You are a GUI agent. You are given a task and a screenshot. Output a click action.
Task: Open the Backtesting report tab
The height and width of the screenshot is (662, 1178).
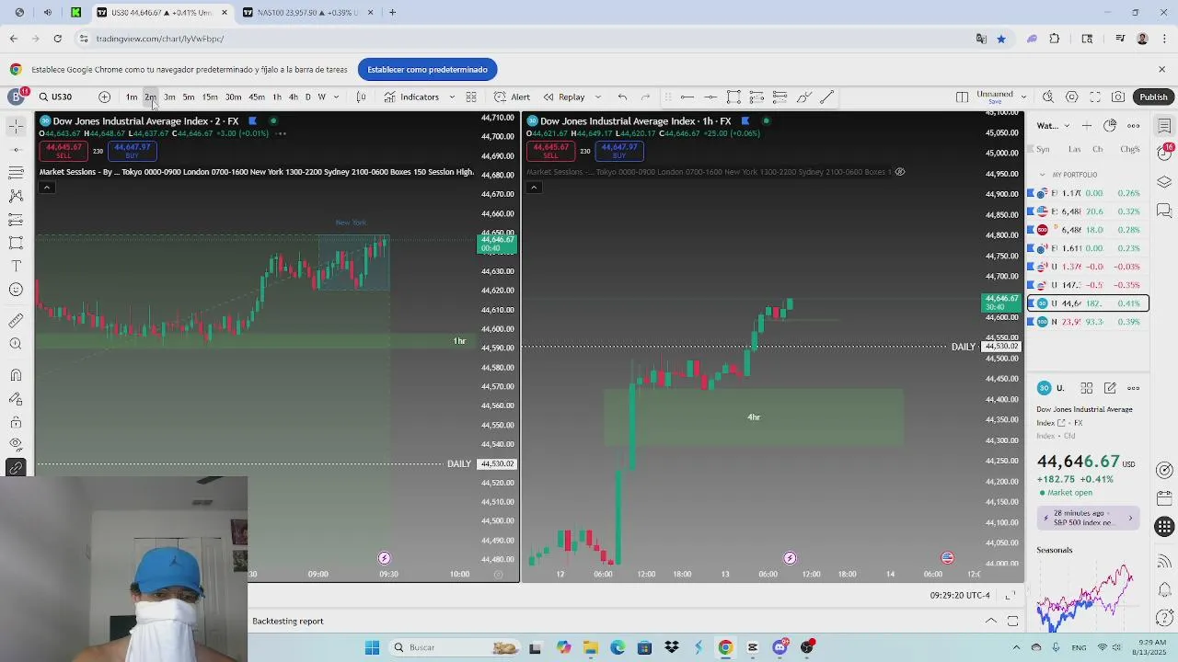[288, 621]
